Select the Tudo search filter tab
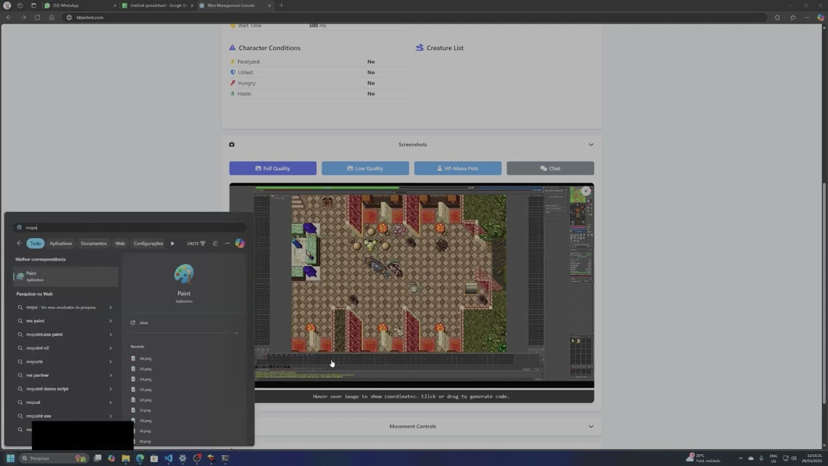The width and height of the screenshot is (828, 466). coord(35,243)
